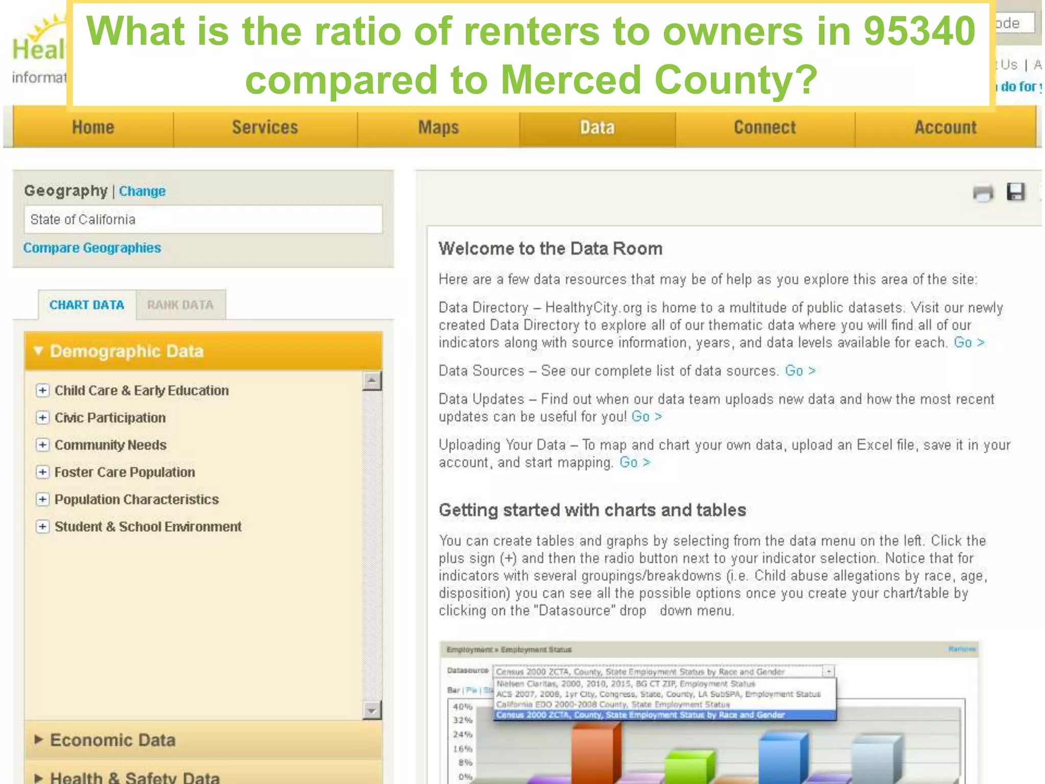The width and height of the screenshot is (1045, 784).
Task: Open the Data menu
Action: (598, 127)
